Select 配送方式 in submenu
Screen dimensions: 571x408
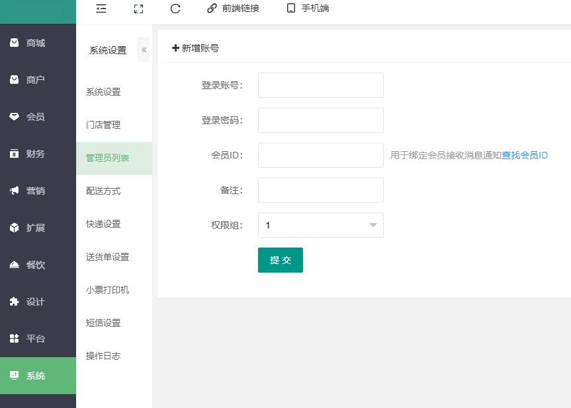(x=103, y=191)
